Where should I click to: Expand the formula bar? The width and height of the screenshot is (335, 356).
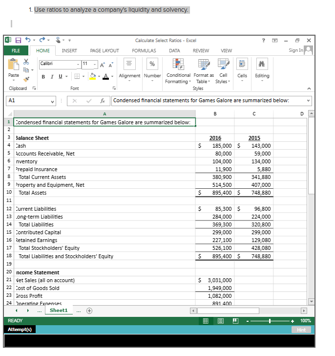tap(308, 100)
